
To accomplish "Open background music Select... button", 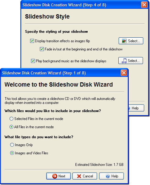I will tap(131, 61).
